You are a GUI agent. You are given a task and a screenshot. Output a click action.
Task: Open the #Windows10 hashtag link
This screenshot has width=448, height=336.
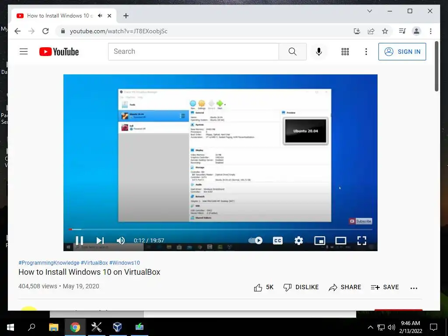pyautogui.click(x=125, y=263)
